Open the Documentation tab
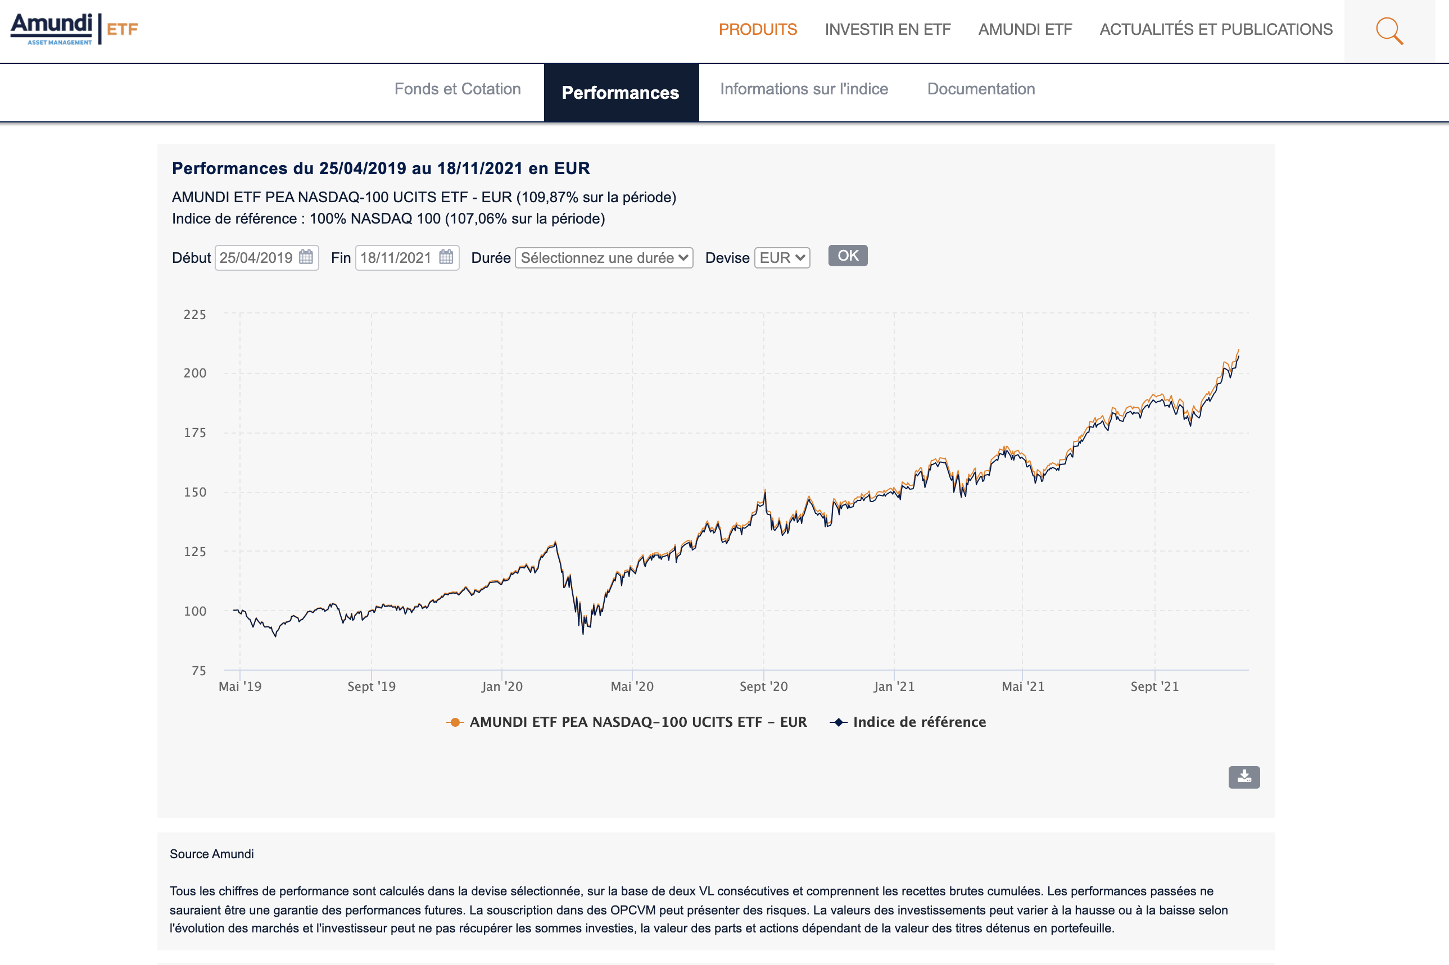This screenshot has height=965, width=1449. point(981,89)
